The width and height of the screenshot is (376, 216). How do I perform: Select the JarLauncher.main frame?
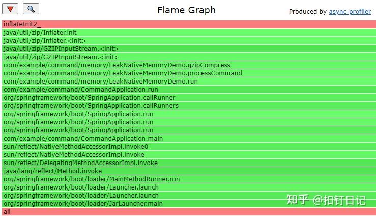(187, 203)
